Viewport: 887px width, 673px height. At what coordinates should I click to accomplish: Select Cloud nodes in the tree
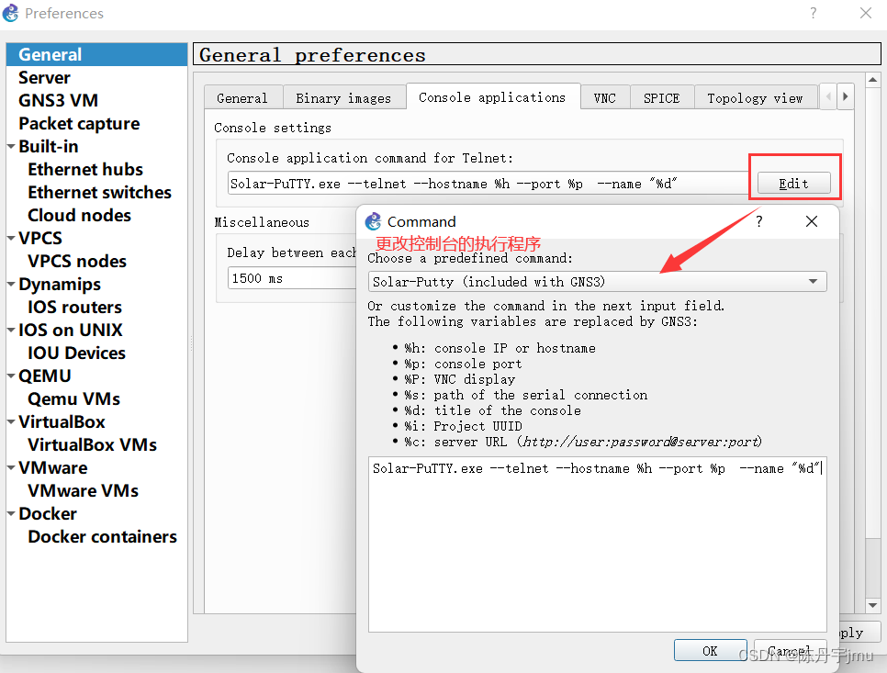point(79,215)
